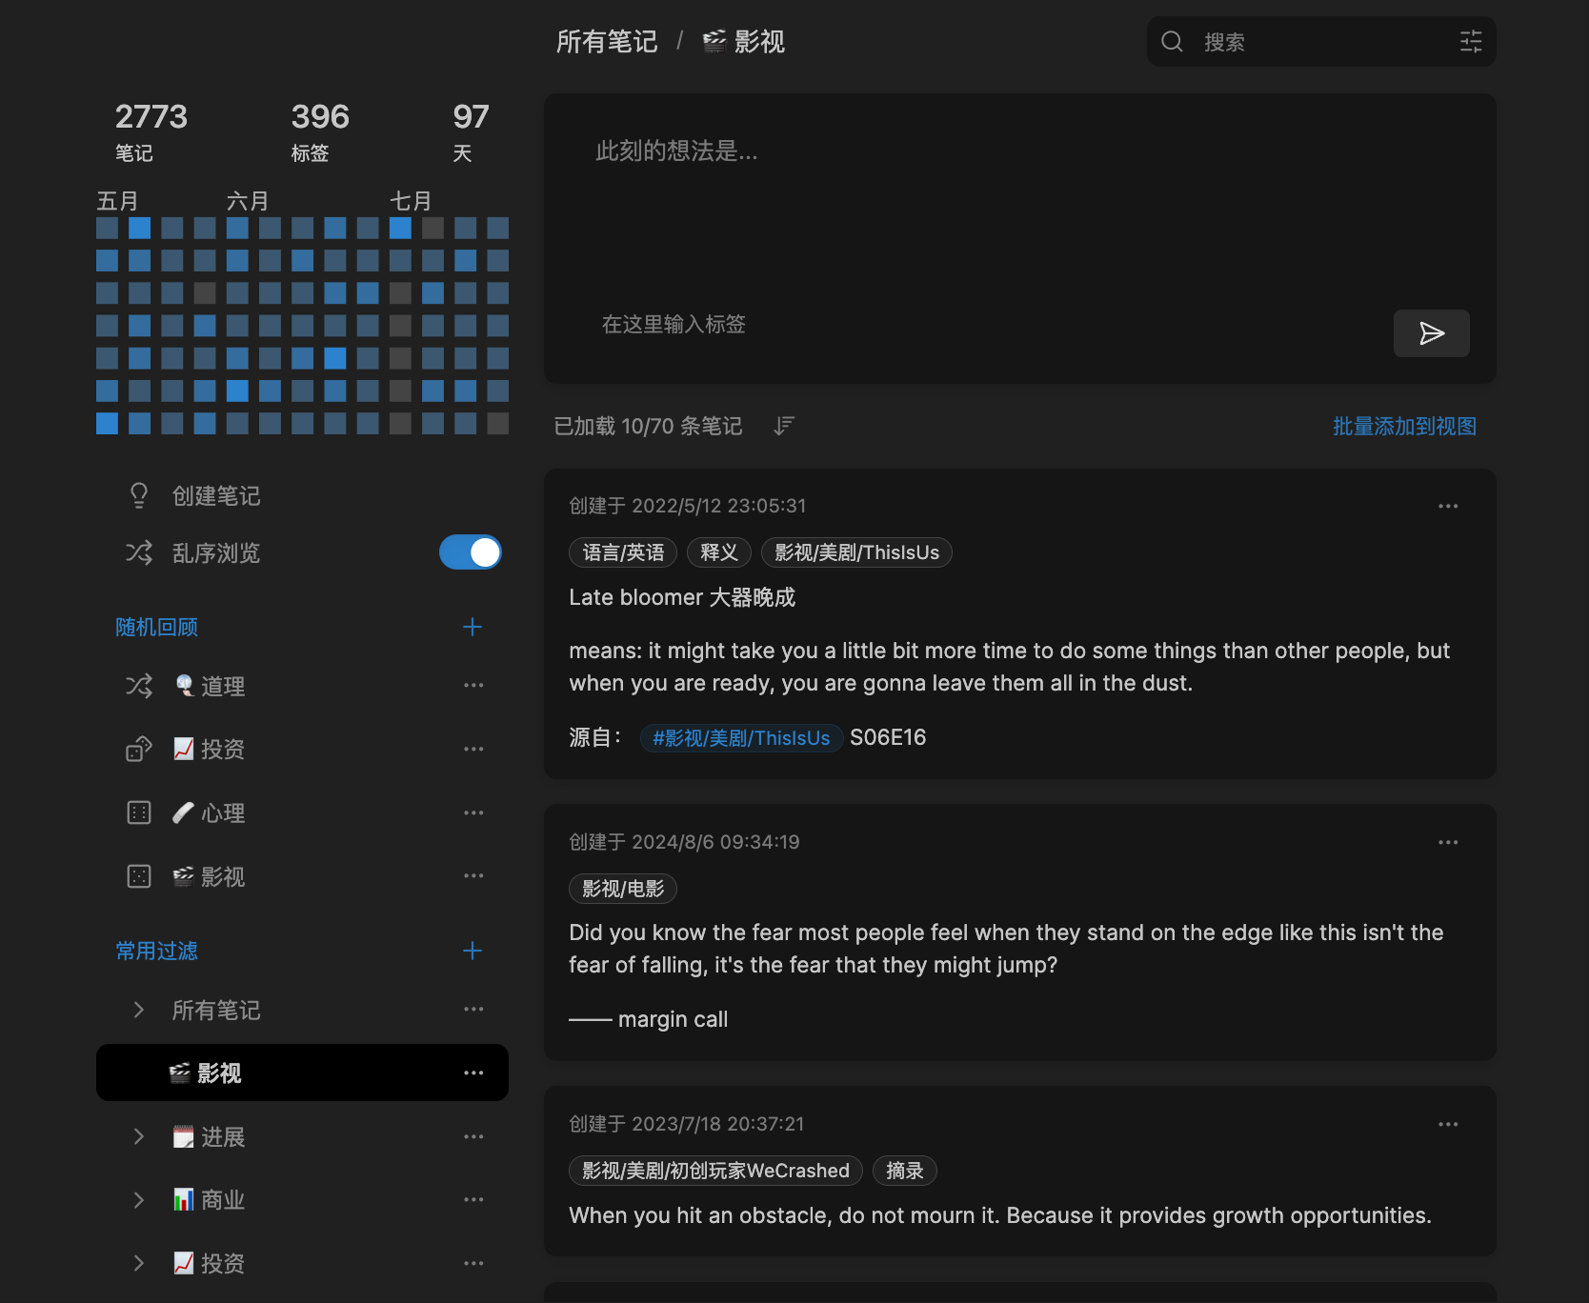Add a new 常用过滤 item
Image resolution: width=1589 pixels, height=1303 pixels.
(x=472, y=951)
